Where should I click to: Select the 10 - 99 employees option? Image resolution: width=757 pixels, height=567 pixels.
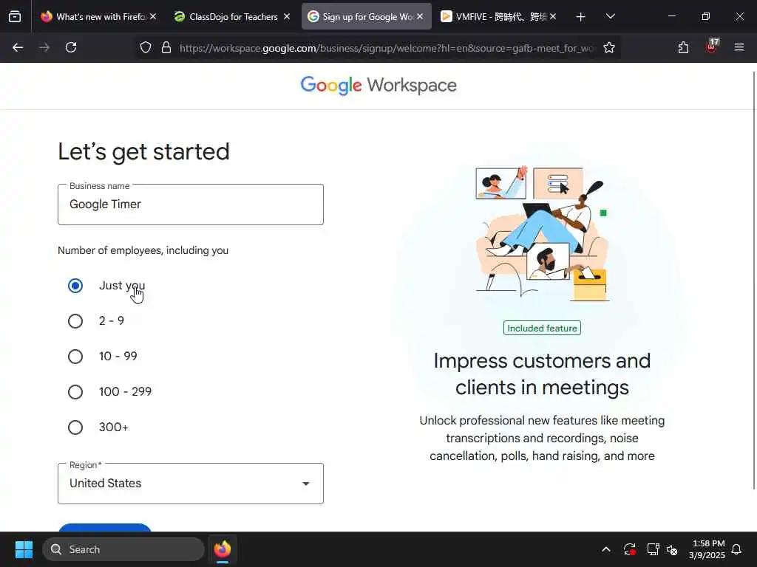point(75,357)
